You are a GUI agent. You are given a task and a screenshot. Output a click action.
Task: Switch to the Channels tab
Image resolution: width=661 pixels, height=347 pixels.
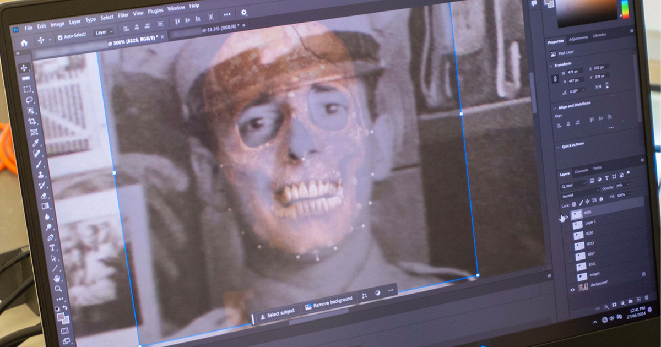[581, 170]
